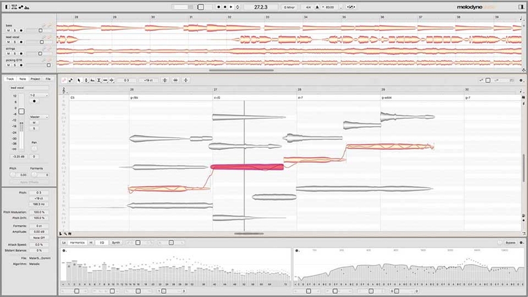Click the lead vocal track name field

[x=29, y=88]
